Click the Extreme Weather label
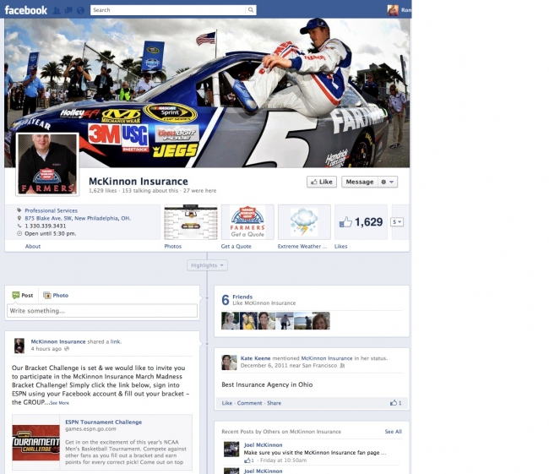The height and width of the screenshot is (474, 549). 302,246
